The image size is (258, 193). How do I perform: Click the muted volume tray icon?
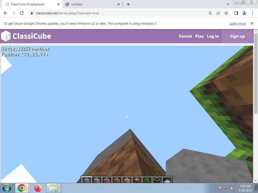click(x=233, y=188)
